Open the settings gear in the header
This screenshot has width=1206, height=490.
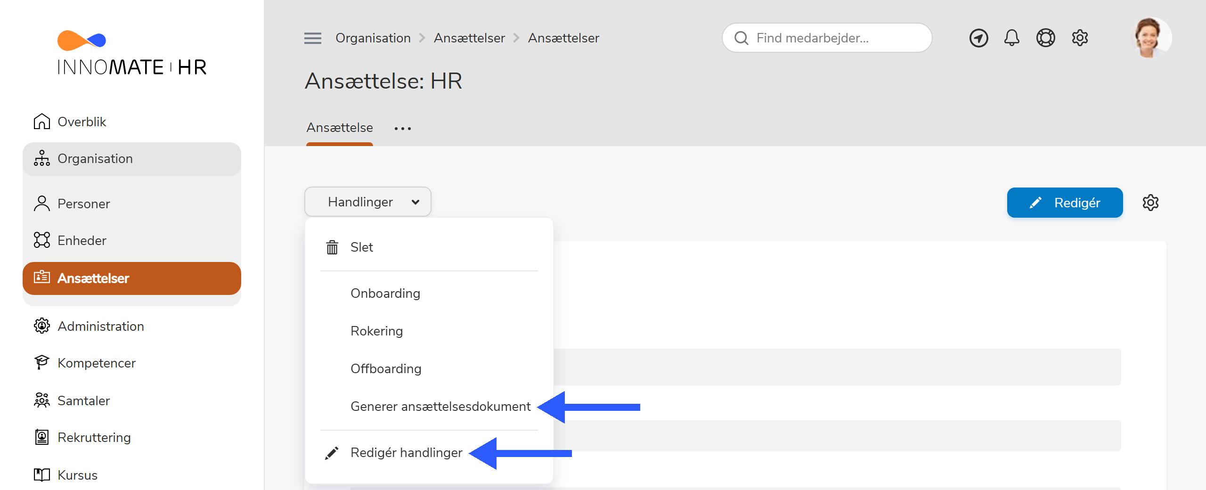[1080, 38]
